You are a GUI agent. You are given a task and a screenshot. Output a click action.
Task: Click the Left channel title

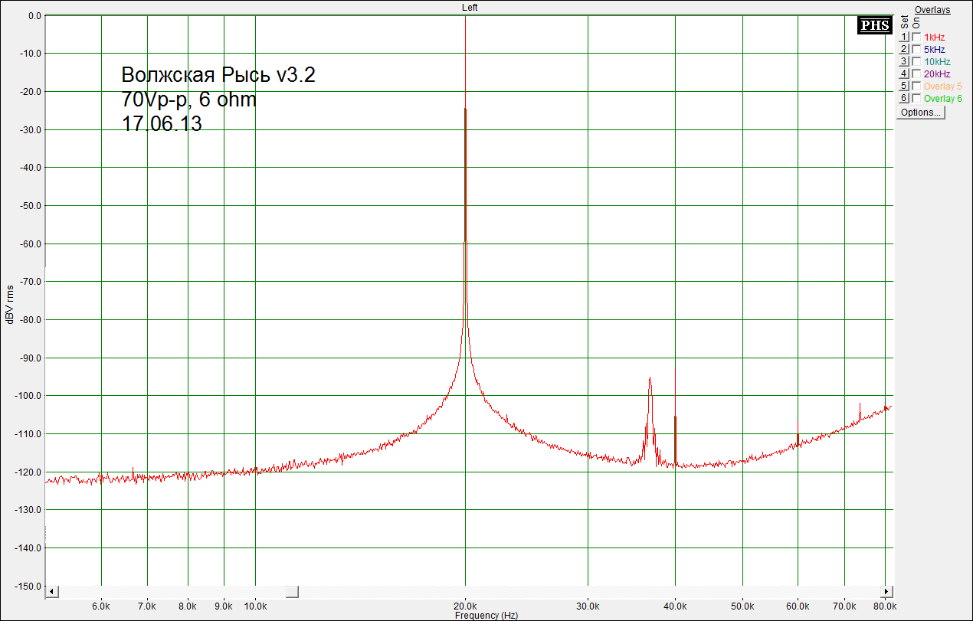pos(470,7)
